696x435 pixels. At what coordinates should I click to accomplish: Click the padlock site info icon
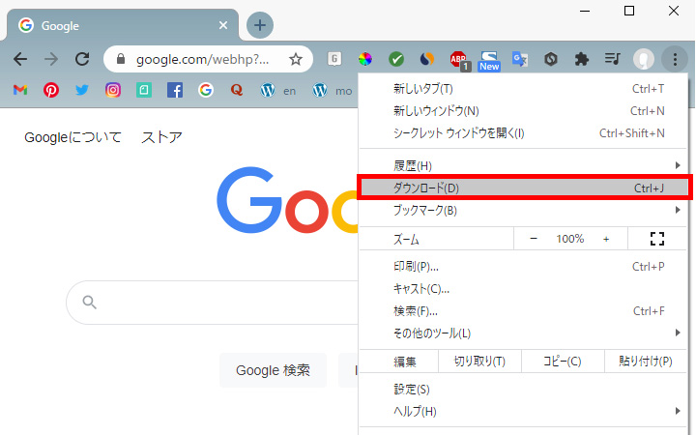(121, 59)
